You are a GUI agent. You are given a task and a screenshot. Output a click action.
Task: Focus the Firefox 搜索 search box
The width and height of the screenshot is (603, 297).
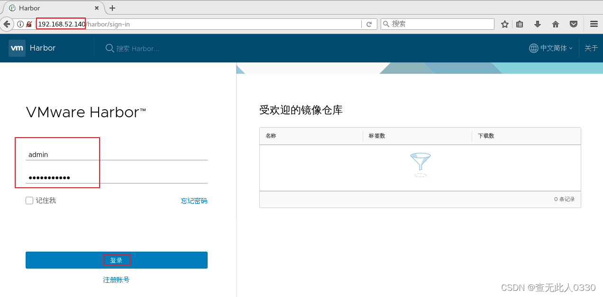tap(438, 24)
